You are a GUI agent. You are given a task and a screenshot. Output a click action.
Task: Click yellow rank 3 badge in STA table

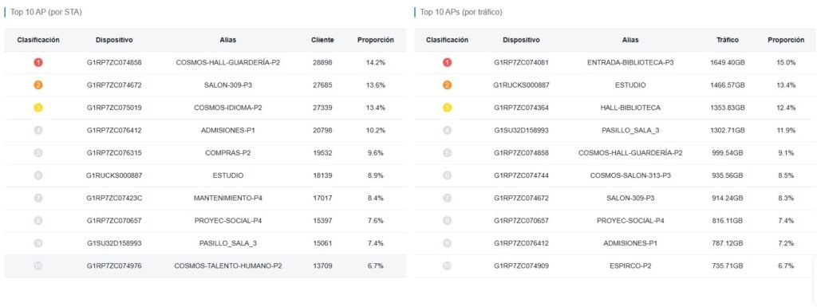(x=38, y=108)
